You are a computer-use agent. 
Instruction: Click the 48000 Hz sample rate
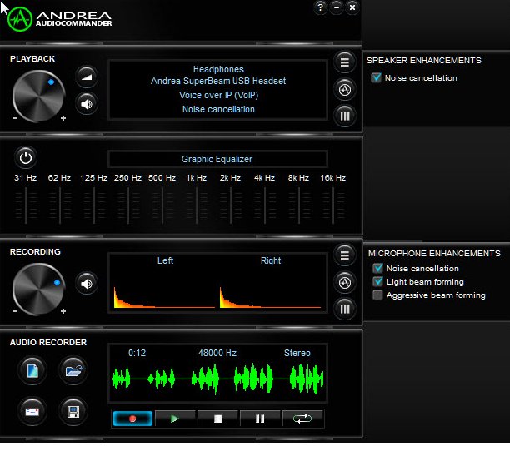[217, 353]
